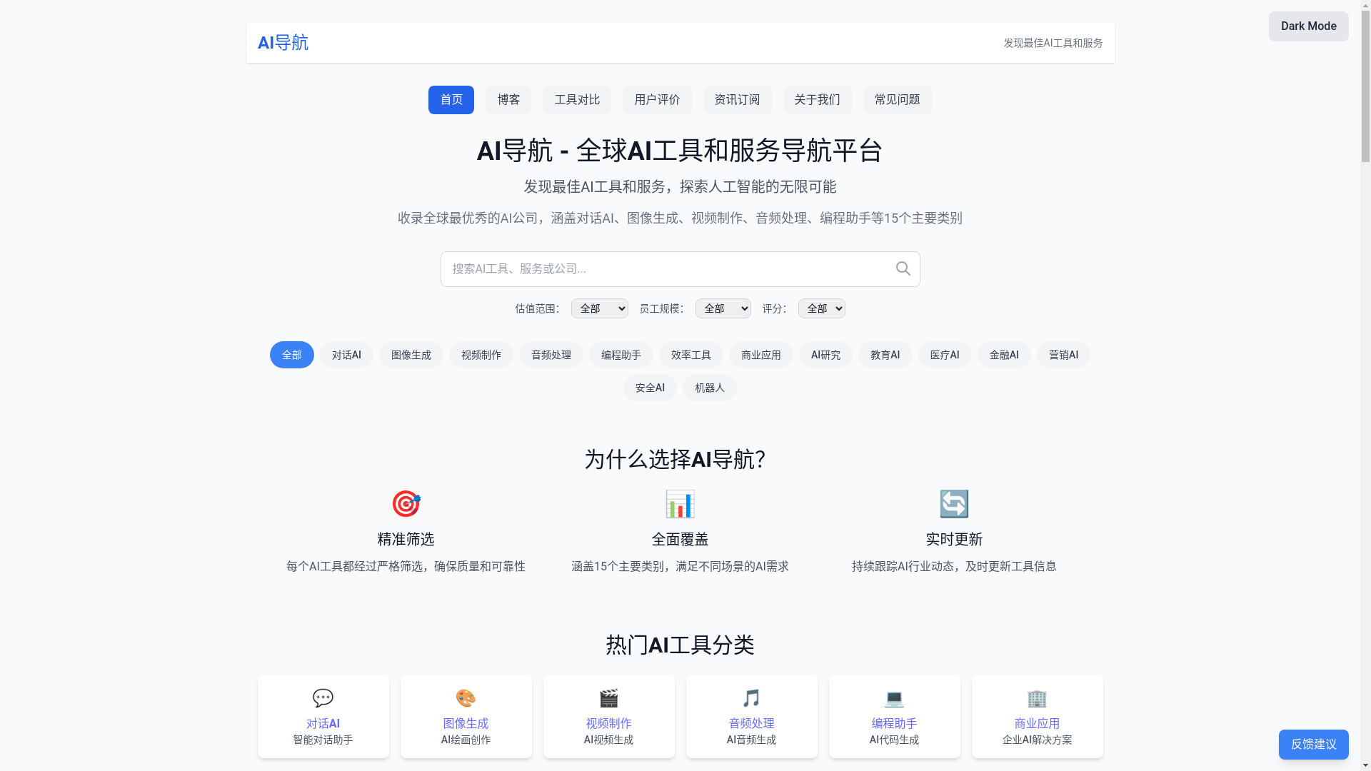Click the office building 商业应用 icon
This screenshot has height=771, width=1371.
[x=1037, y=697]
